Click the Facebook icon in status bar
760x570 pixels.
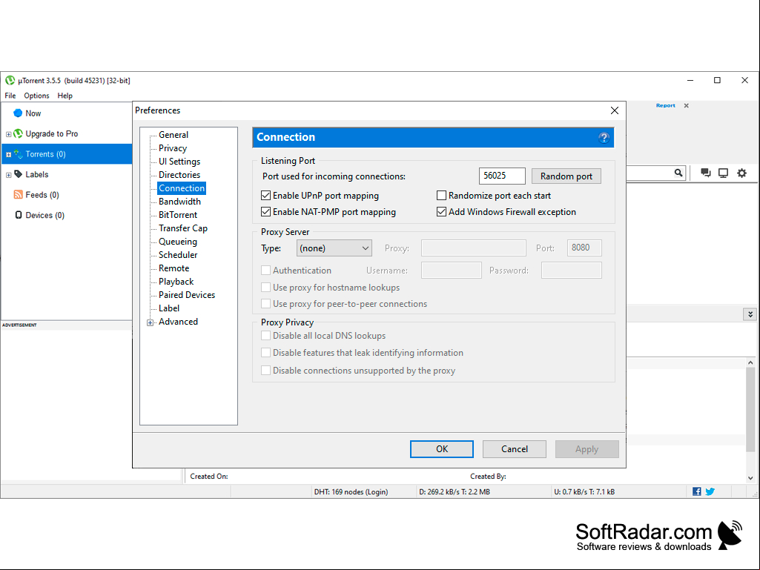[696, 491]
